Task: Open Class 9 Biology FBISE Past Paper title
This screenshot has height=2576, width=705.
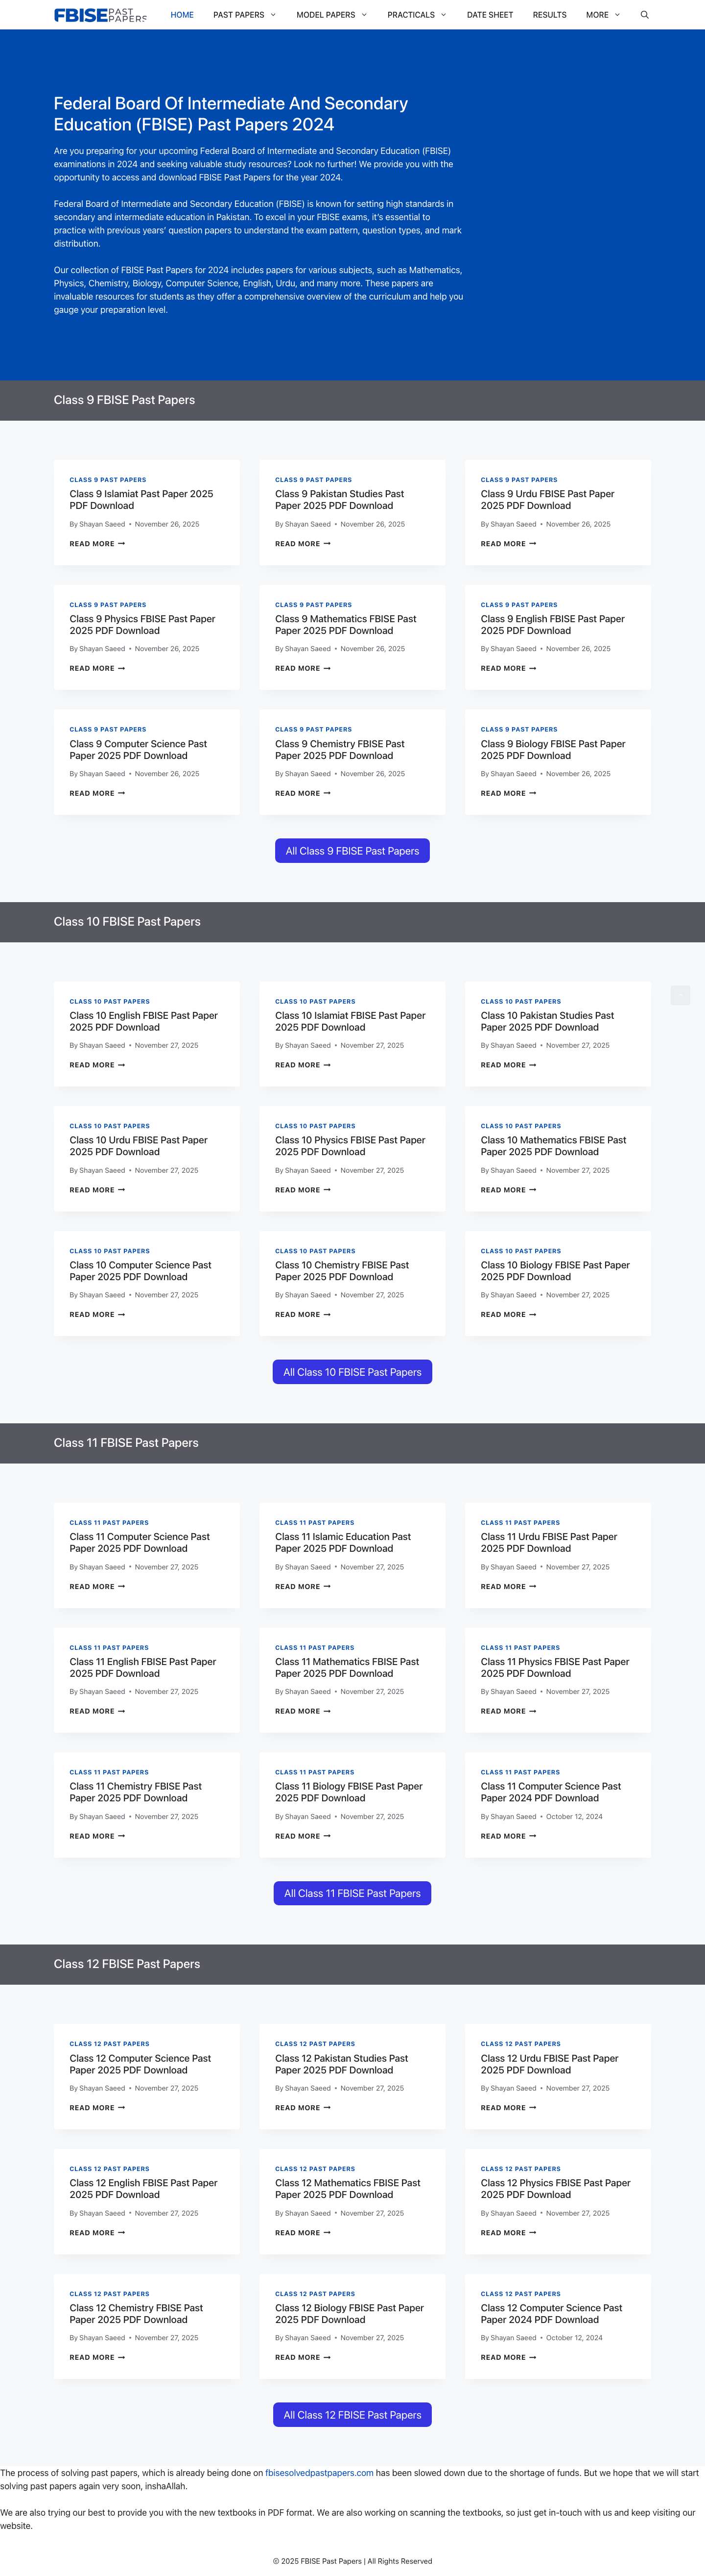Action: pos(552,750)
